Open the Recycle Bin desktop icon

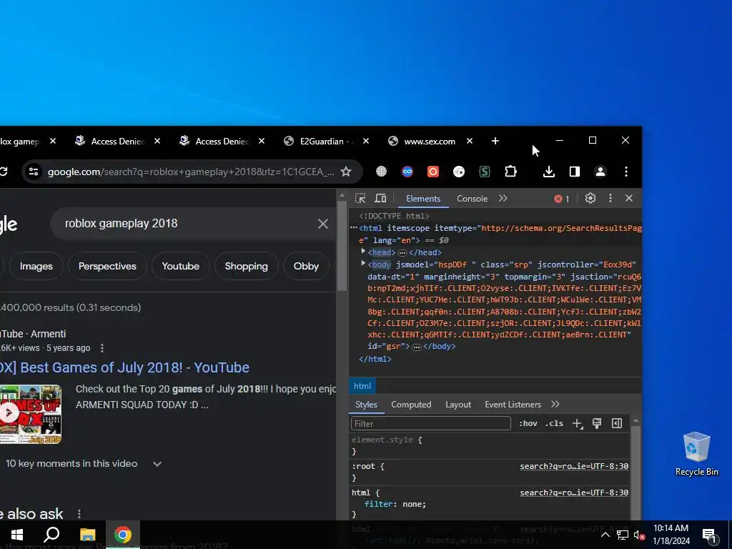click(696, 454)
